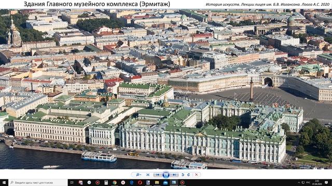Show hidden system tray icons

[x=299, y=182]
